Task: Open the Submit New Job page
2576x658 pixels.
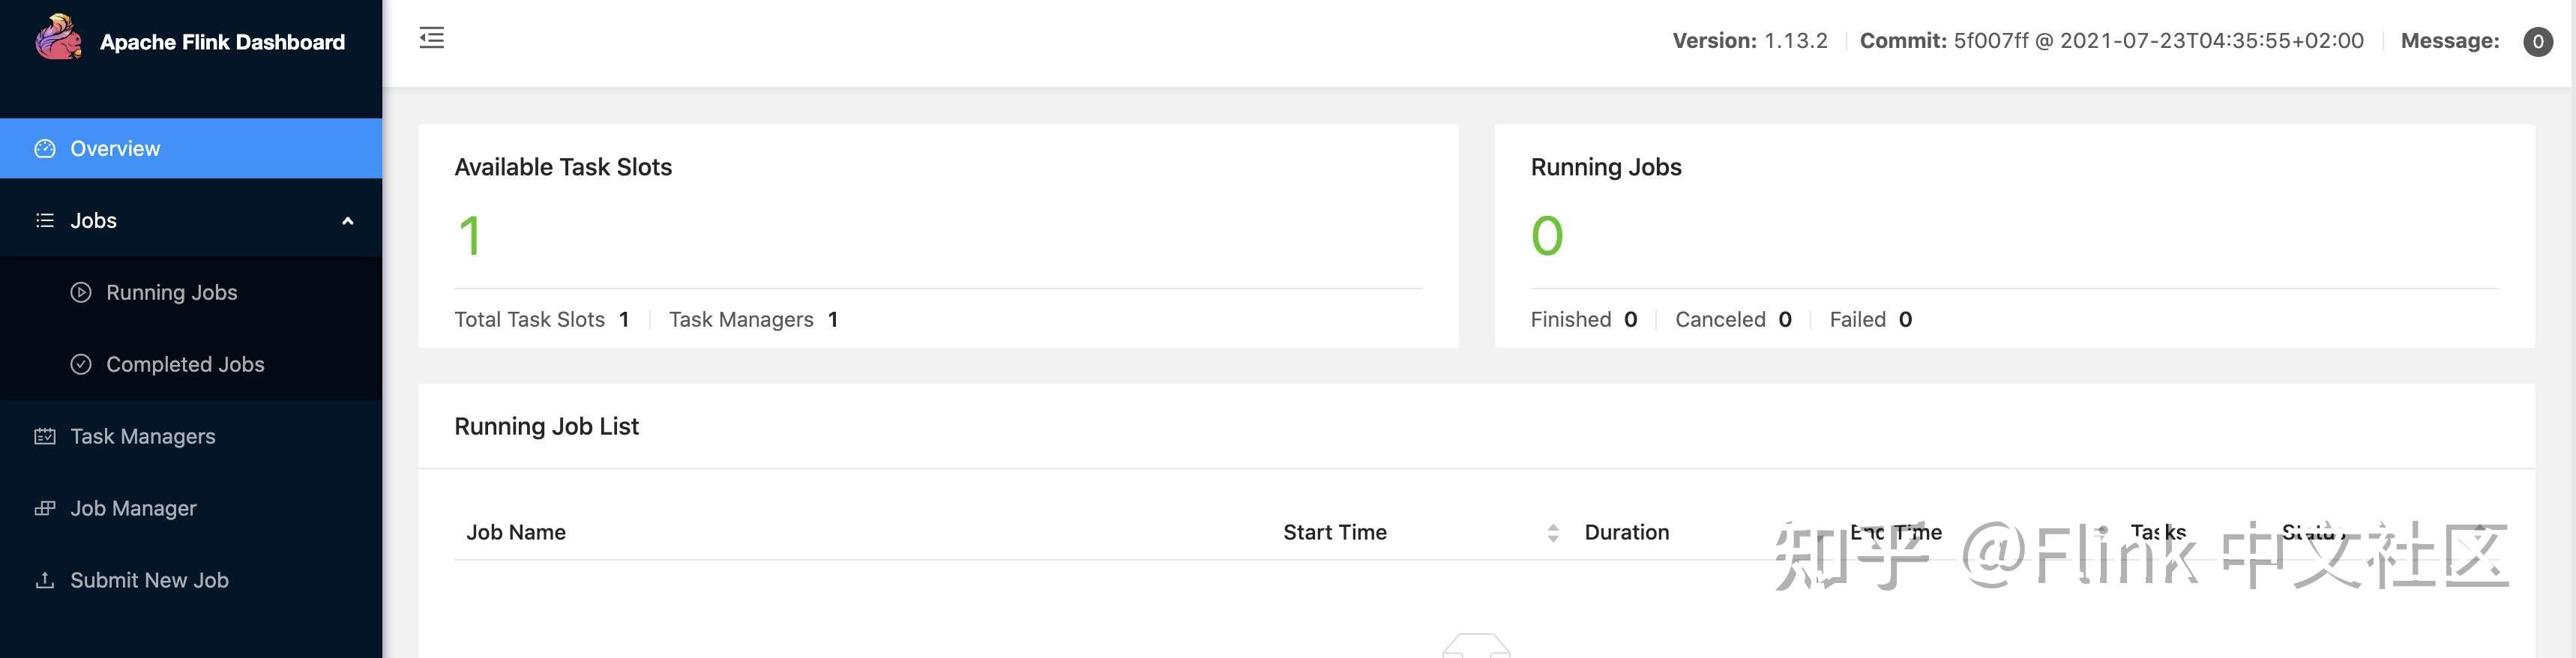Action: [149, 581]
